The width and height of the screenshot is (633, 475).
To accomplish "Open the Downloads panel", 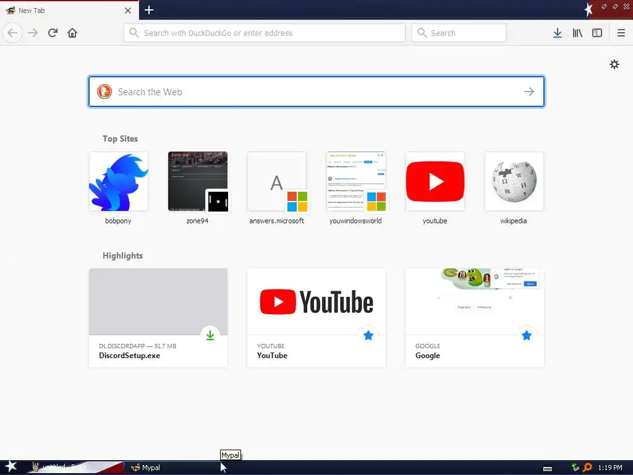I will 558,33.
